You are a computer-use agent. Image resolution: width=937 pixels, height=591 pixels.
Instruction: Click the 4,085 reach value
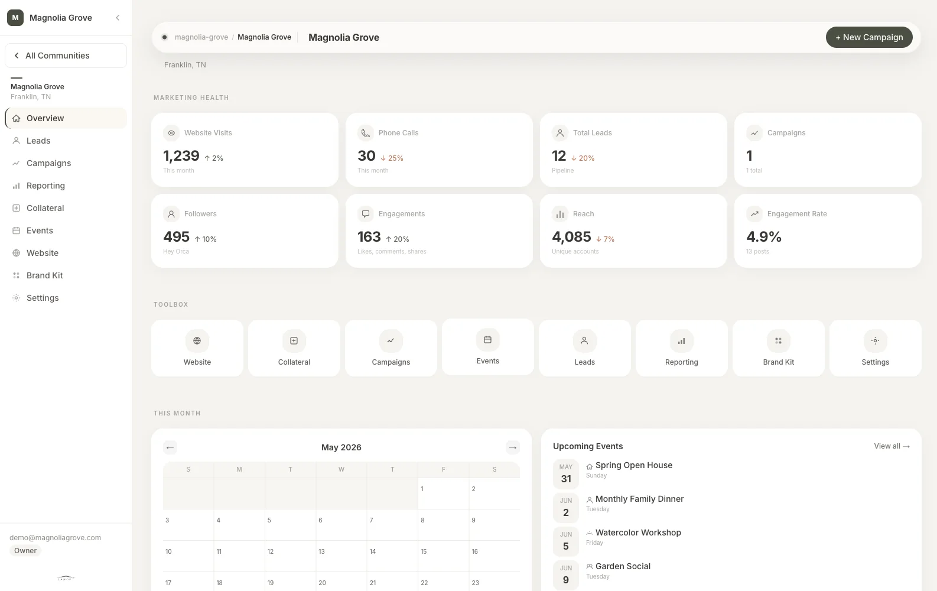(x=571, y=237)
